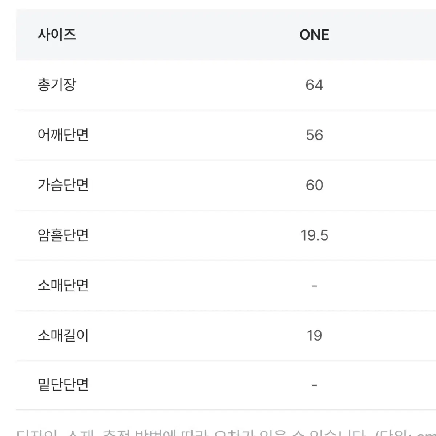Viewport: 436px width, 436px height.
Task: Select the dash in 소매단면 row
Action: [314, 286]
